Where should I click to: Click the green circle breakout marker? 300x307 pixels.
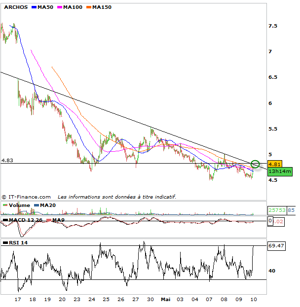255,164
